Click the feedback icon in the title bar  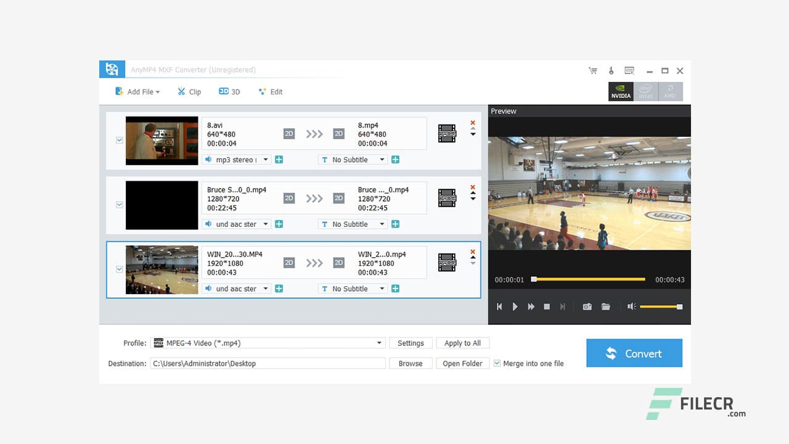click(629, 70)
